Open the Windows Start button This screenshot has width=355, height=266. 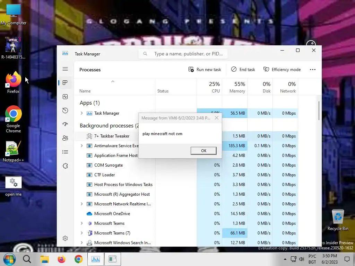tap(9, 259)
